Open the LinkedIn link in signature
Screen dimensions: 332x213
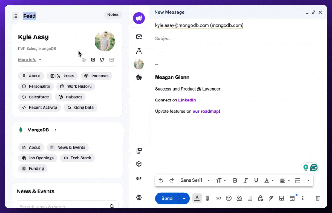click(187, 100)
